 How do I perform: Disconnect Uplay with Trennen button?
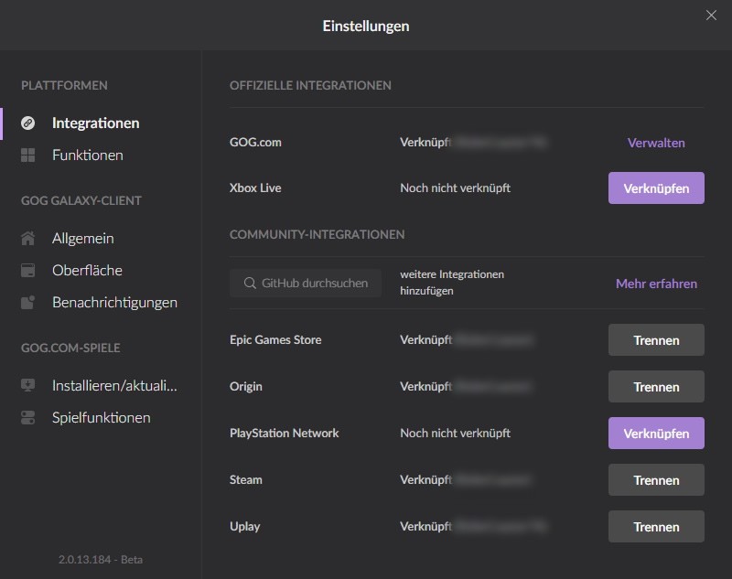point(656,527)
